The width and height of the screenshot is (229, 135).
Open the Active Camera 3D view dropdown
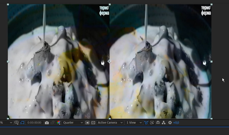coord(110,123)
